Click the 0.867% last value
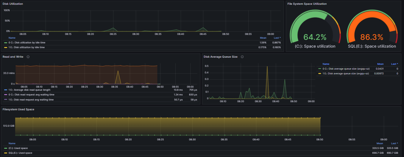This screenshot has height=157, width=404. coord(276,43)
